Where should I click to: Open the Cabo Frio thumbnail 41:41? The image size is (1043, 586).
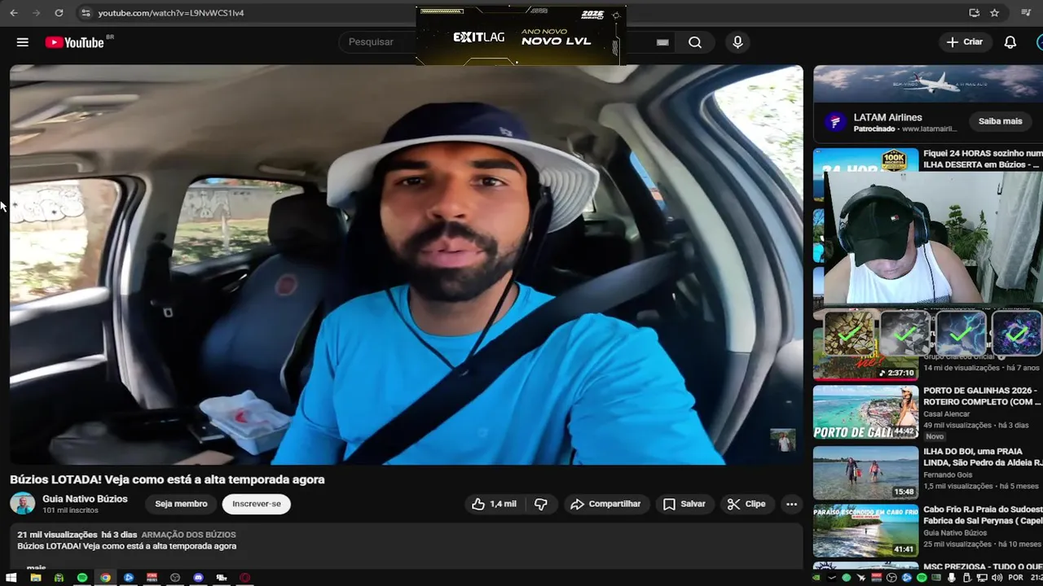tap(865, 531)
